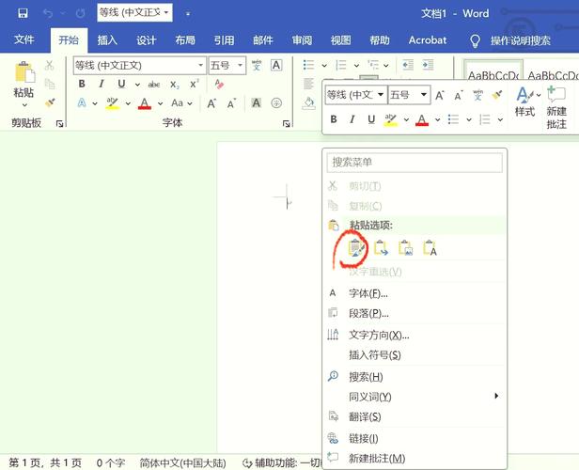Open the Customize Quick Access Toolbar arrow
The image size is (579, 470).
188,14
